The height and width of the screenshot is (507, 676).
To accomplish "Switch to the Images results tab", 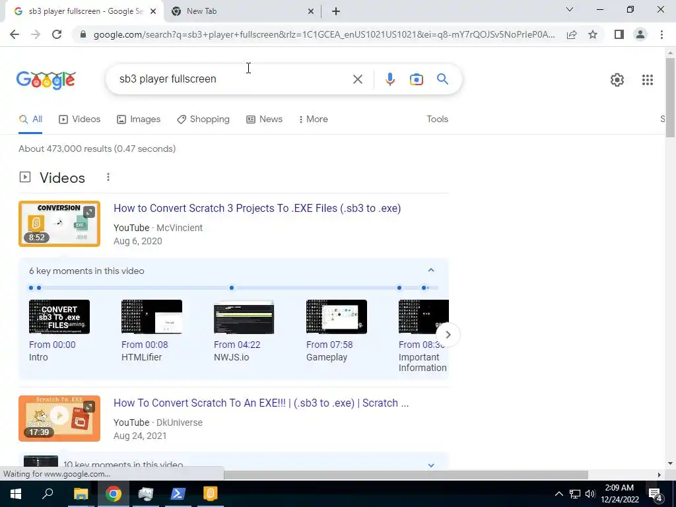I will tap(139, 119).
